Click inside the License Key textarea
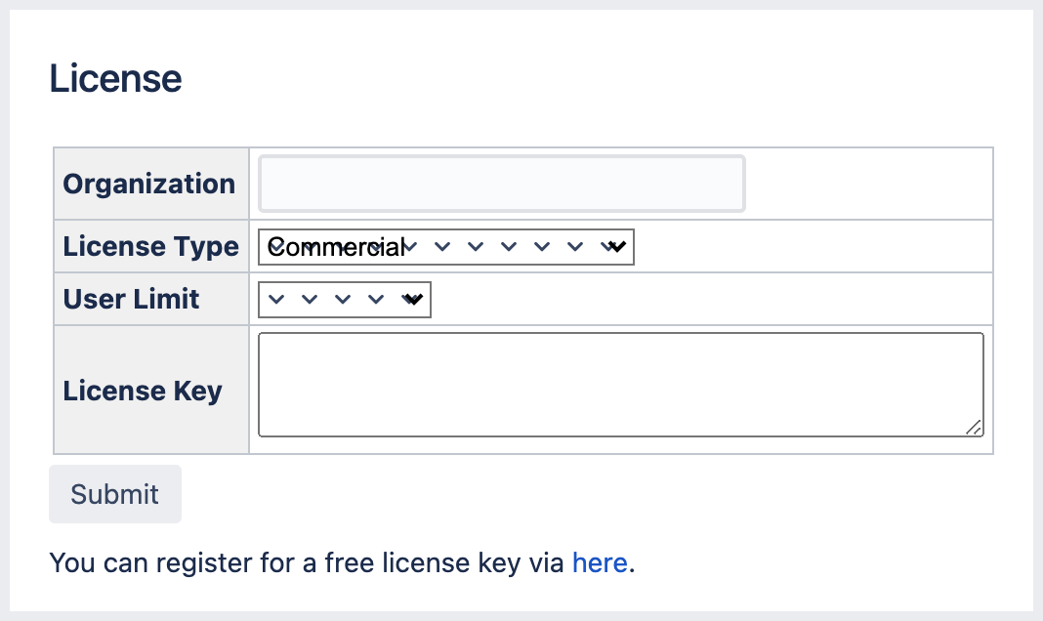1043x621 pixels. tap(621, 383)
